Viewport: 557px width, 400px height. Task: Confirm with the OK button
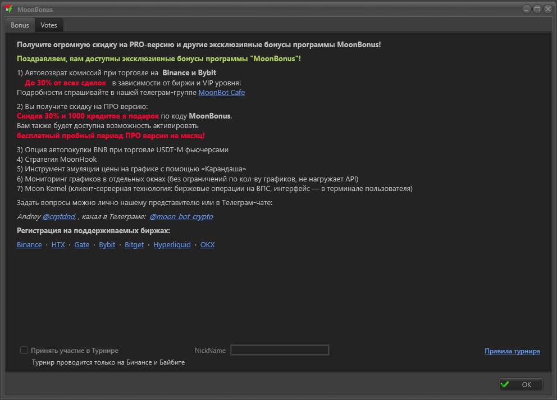(521, 384)
